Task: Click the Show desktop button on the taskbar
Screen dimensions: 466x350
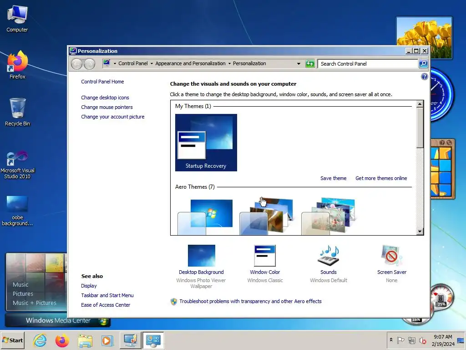Action: tap(461, 340)
